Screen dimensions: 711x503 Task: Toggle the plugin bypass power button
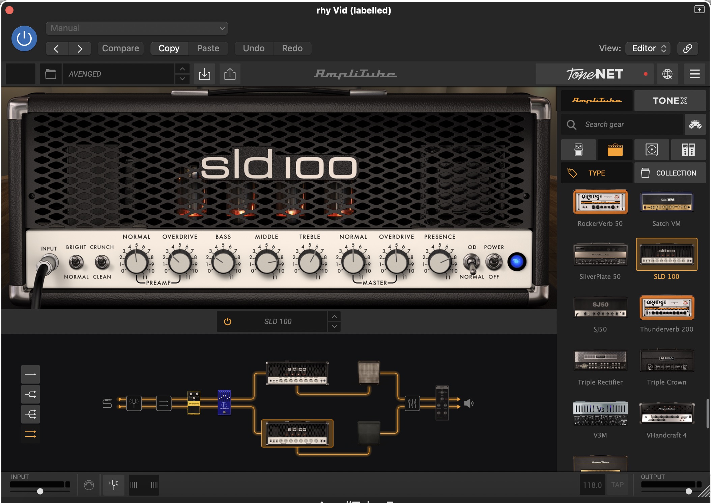24,38
